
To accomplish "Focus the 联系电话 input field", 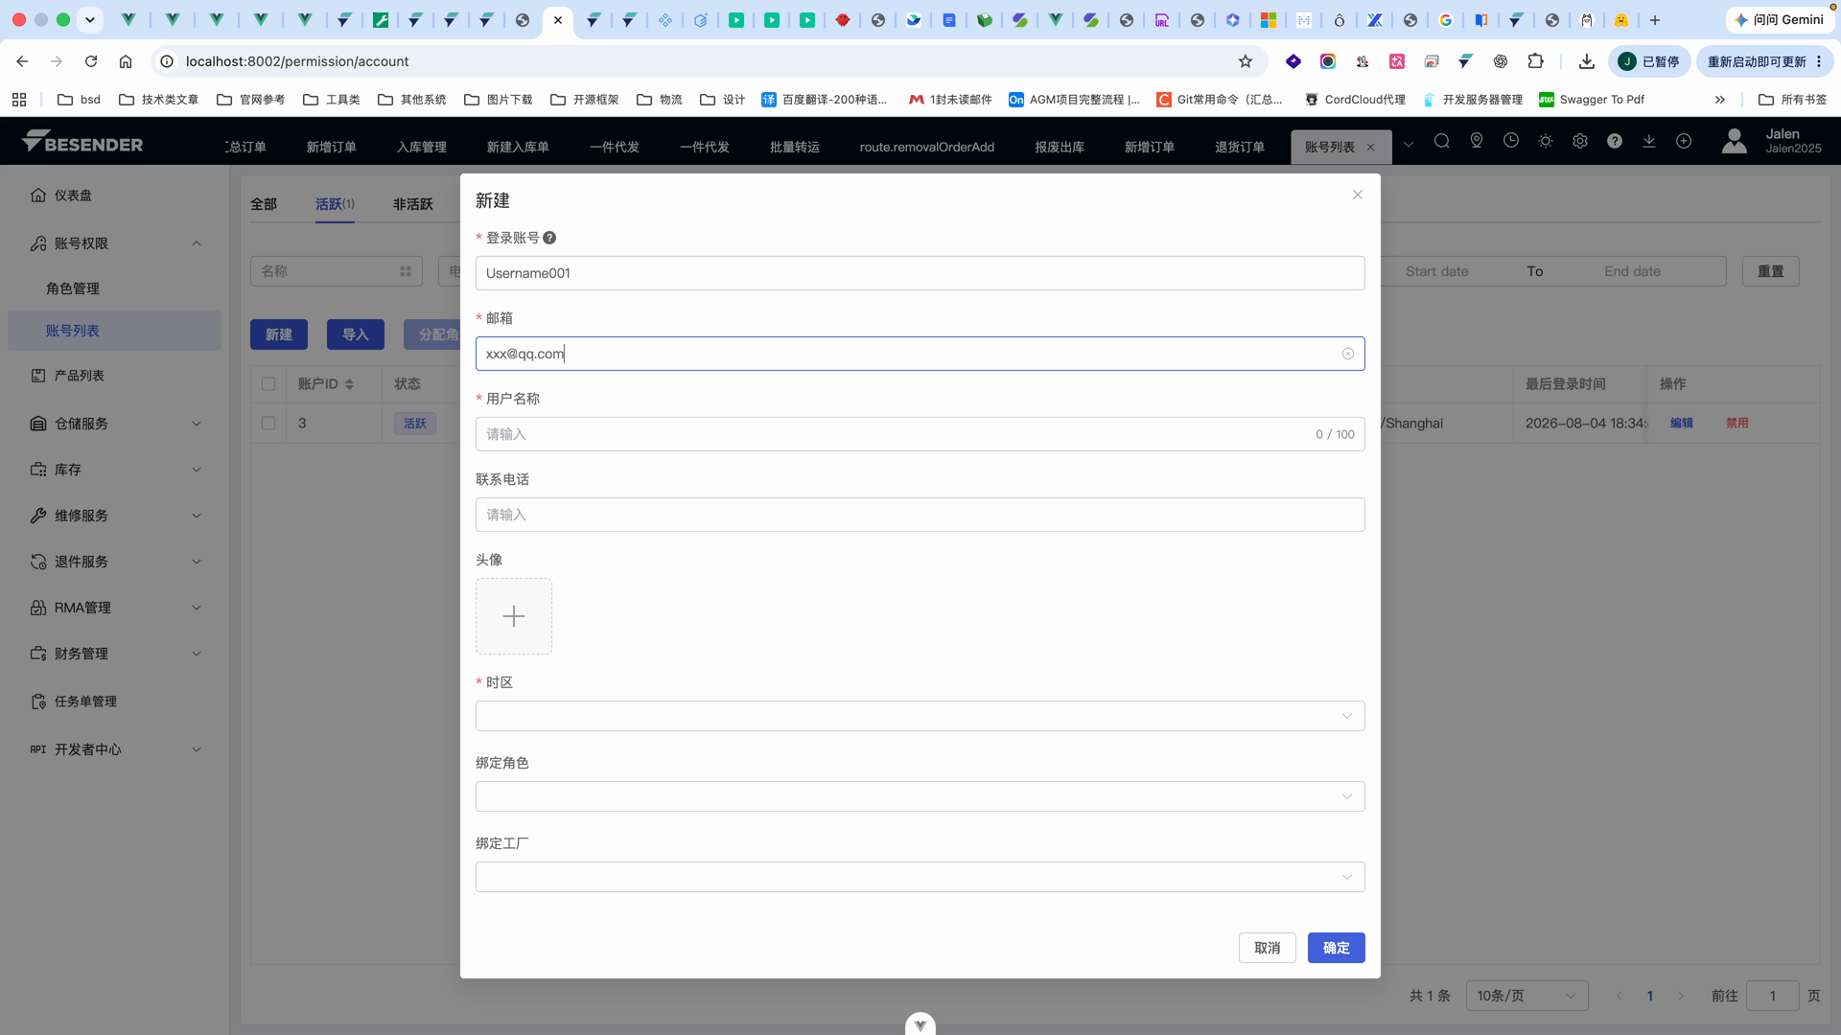I will click(x=920, y=515).
